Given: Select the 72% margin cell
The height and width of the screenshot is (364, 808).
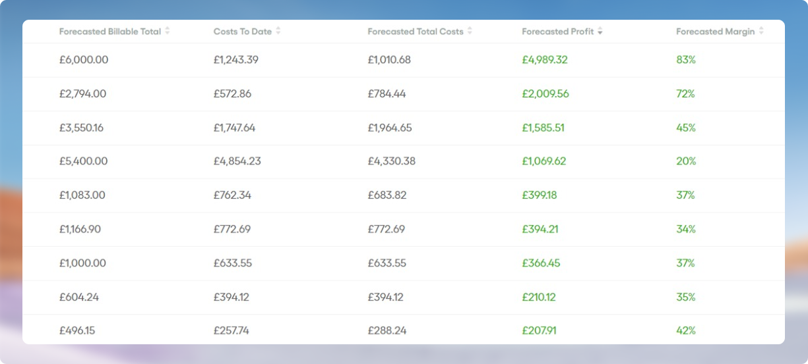Looking at the screenshot, I should pos(685,93).
